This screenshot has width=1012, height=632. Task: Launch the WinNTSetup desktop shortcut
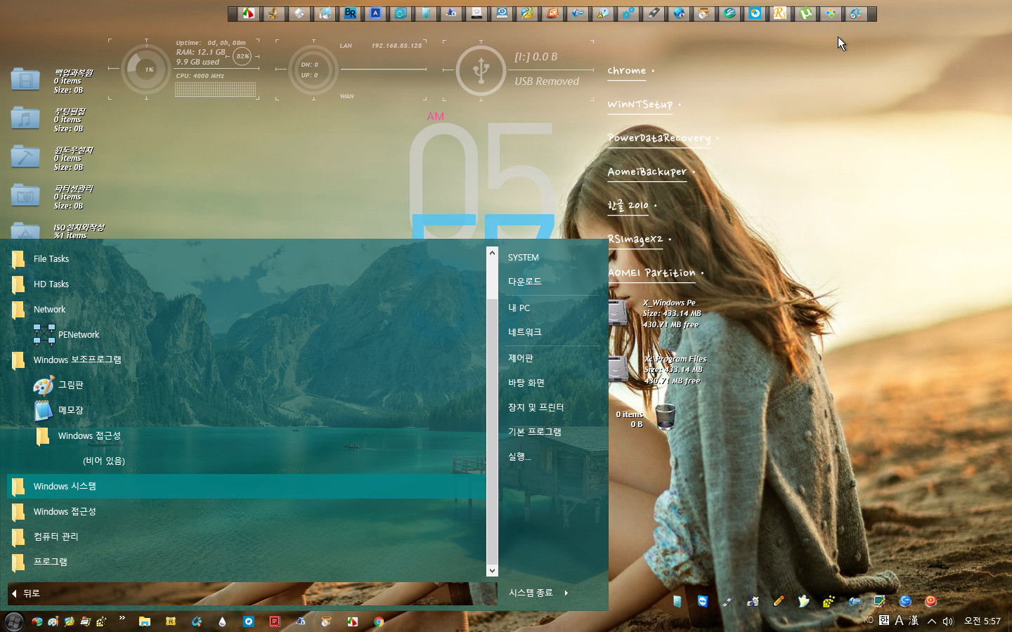click(x=640, y=104)
